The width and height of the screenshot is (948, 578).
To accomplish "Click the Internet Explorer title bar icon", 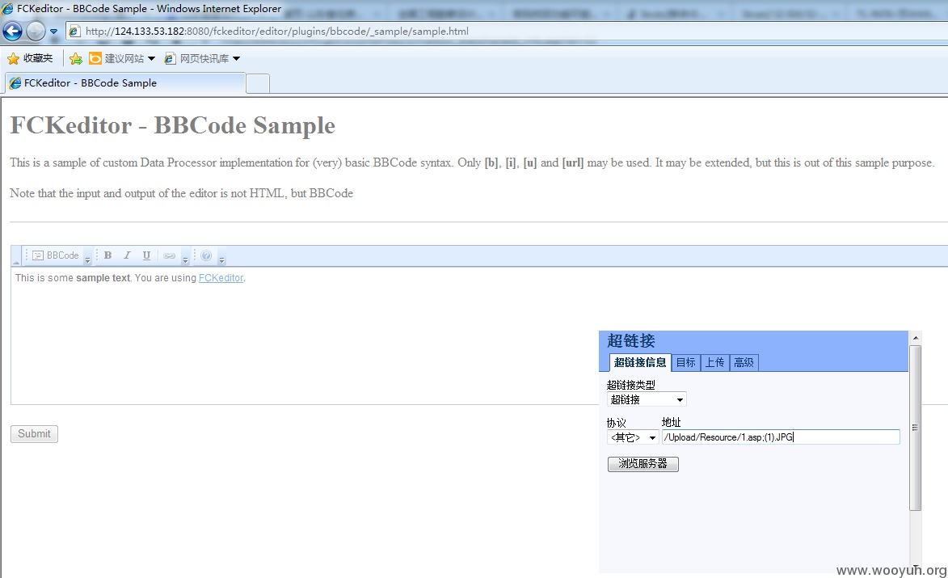I will [x=7, y=8].
